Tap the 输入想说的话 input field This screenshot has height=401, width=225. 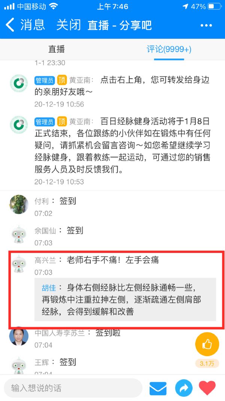coord(73,388)
